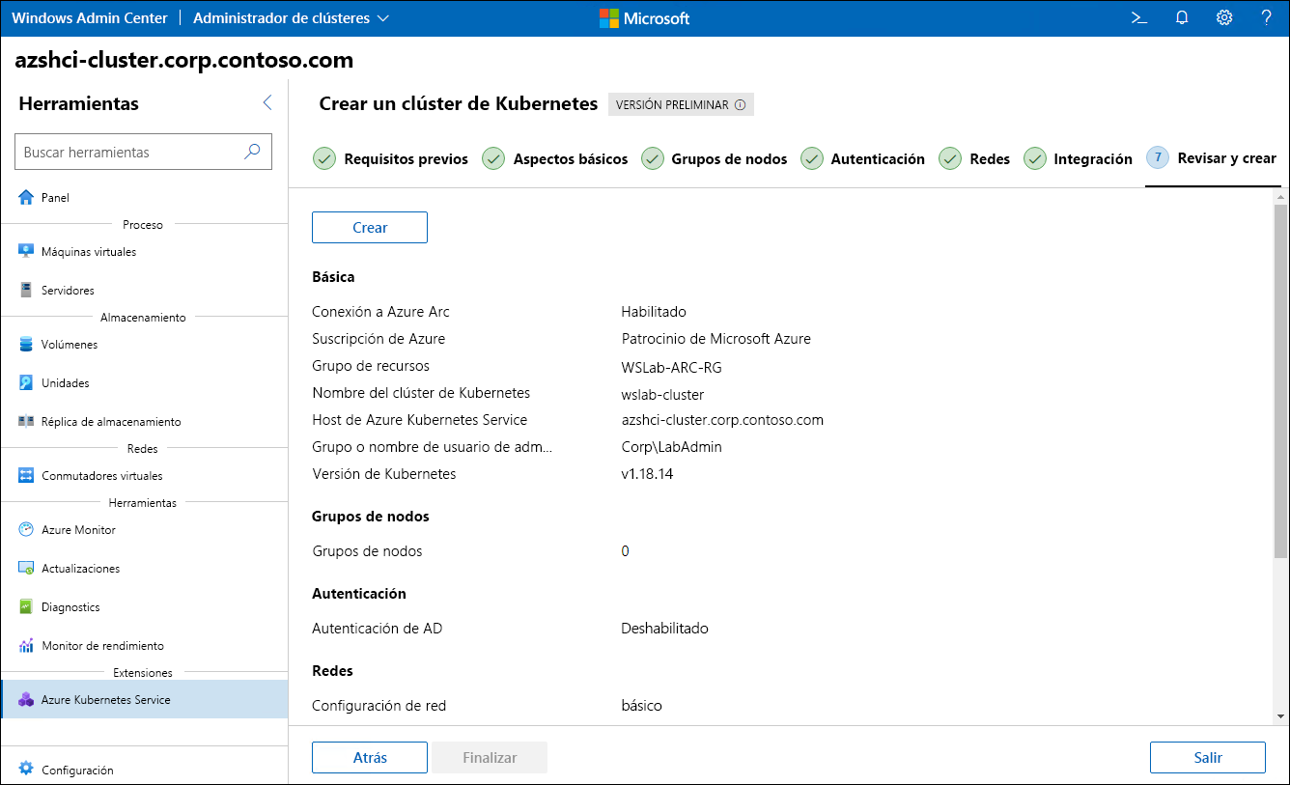Click the Volúmenes database icon
This screenshot has width=1290, height=785.
[x=26, y=345]
